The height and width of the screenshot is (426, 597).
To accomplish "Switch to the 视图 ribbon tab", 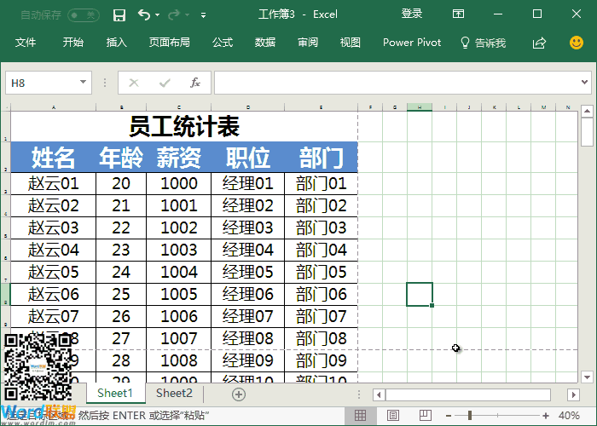I will pyautogui.click(x=351, y=43).
